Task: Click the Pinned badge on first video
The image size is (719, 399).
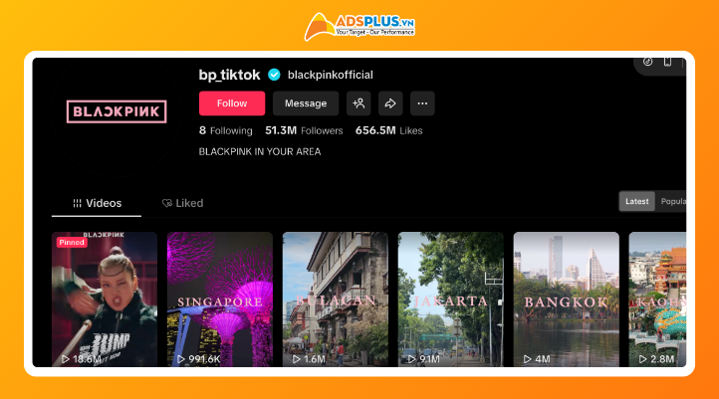Action: point(72,243)
